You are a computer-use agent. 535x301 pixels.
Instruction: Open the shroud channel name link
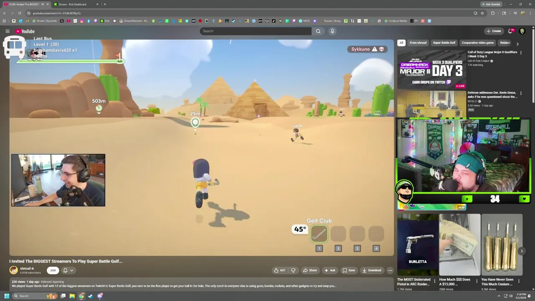25,268
